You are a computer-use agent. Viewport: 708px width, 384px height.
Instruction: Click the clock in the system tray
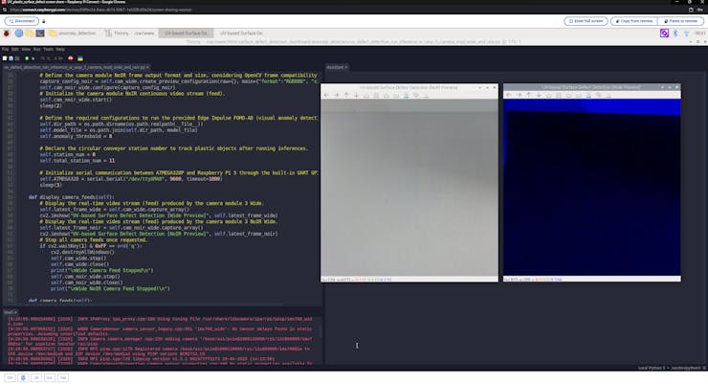click(700, 34)
